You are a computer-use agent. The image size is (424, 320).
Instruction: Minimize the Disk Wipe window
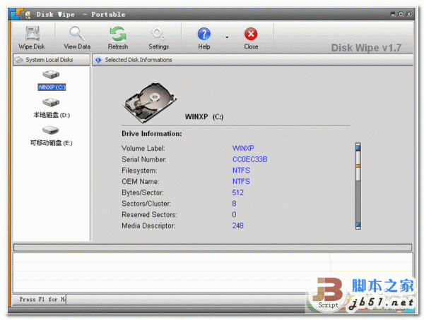[x=393, y=14]
